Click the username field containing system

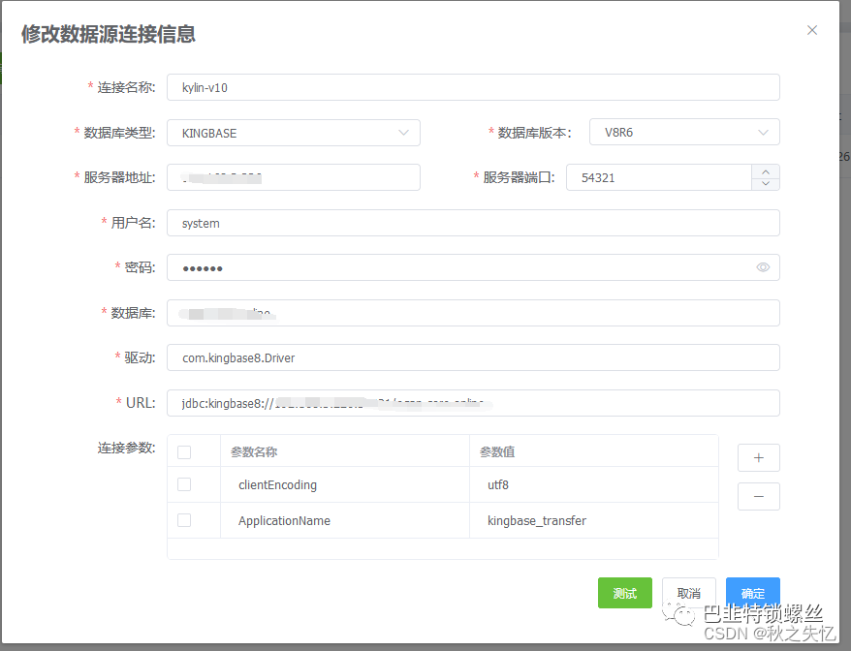[472, 223]
